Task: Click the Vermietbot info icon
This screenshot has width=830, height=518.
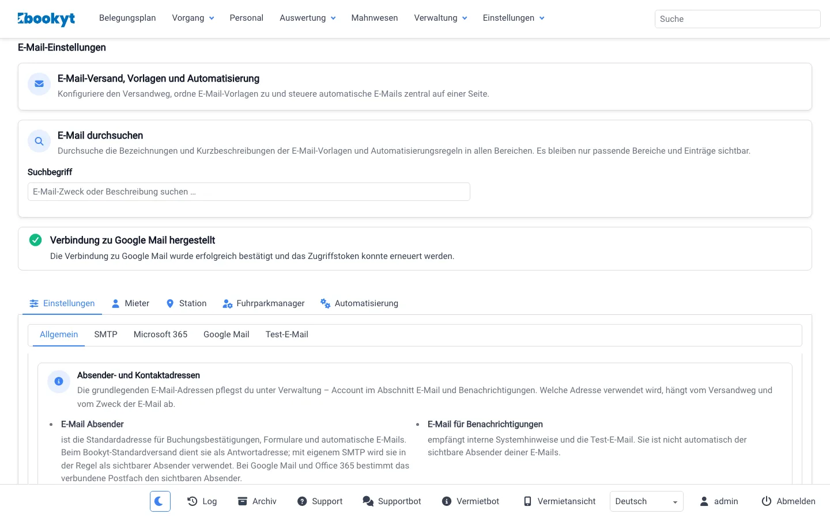Action: (447, 501)
